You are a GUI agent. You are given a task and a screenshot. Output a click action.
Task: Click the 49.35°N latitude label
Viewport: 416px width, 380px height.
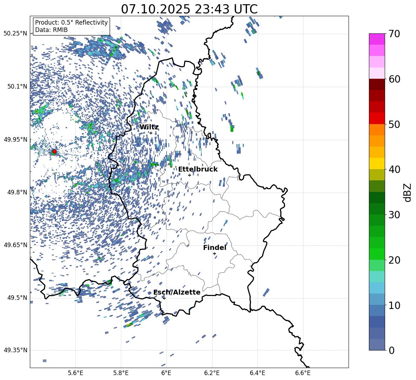(15, 350)
